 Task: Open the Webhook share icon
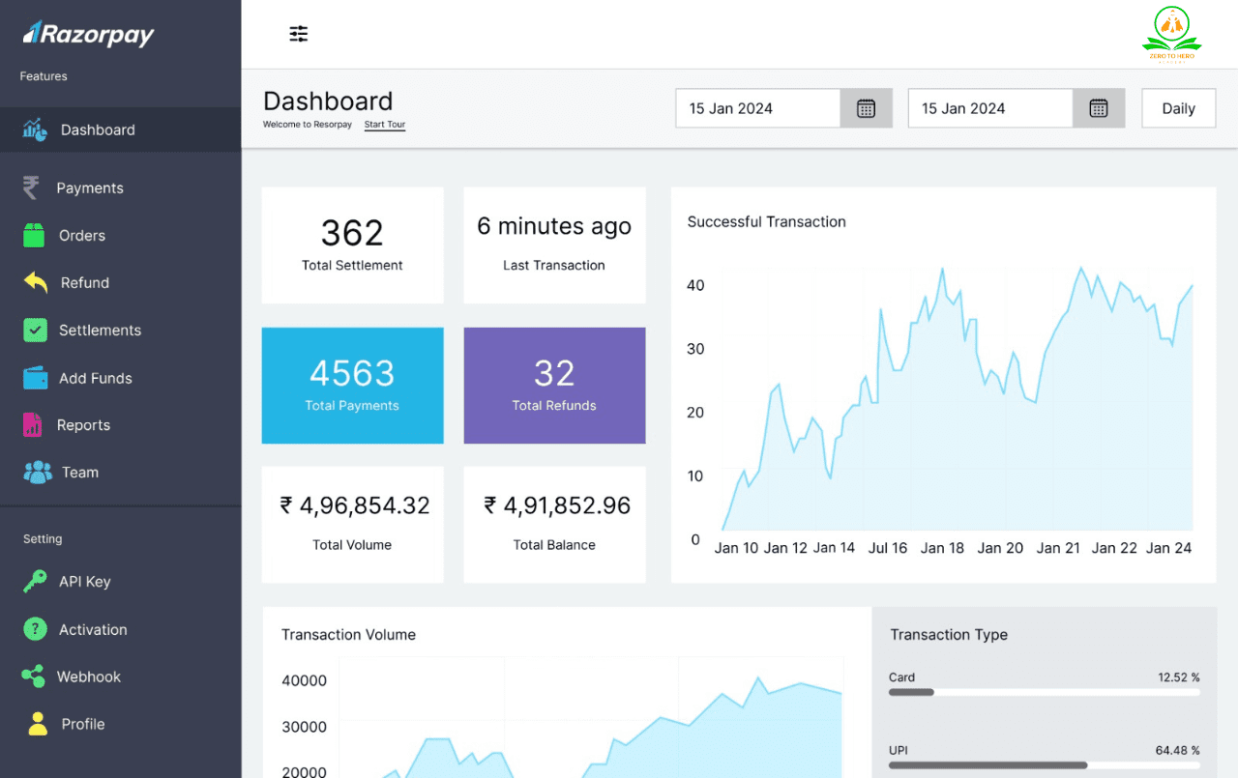[34, 677]
